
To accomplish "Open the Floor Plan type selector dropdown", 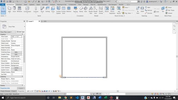I will click(24, 27).
